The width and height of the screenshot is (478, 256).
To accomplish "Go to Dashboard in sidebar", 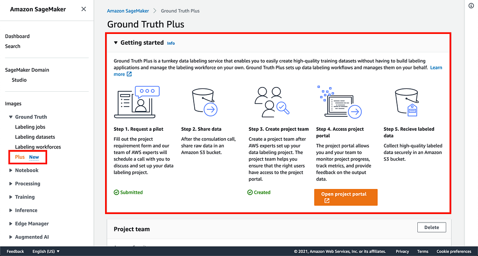I will [17, 36].
